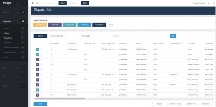216x107 pixels.
Task: Open the settings gear in top-right corner
Action: point(214,3)
